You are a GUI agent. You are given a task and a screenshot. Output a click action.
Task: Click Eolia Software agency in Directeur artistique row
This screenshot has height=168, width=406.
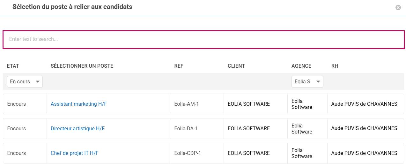point(302,129)
